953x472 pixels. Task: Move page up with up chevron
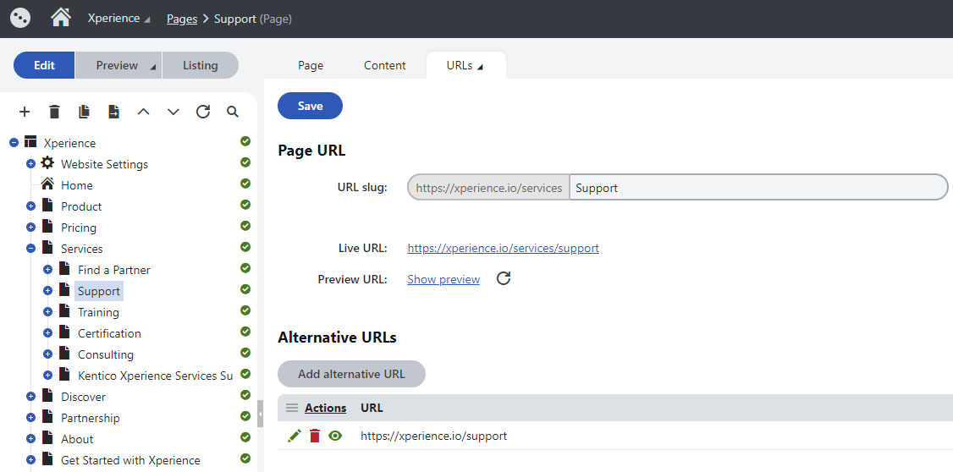(x=143, y=112)
